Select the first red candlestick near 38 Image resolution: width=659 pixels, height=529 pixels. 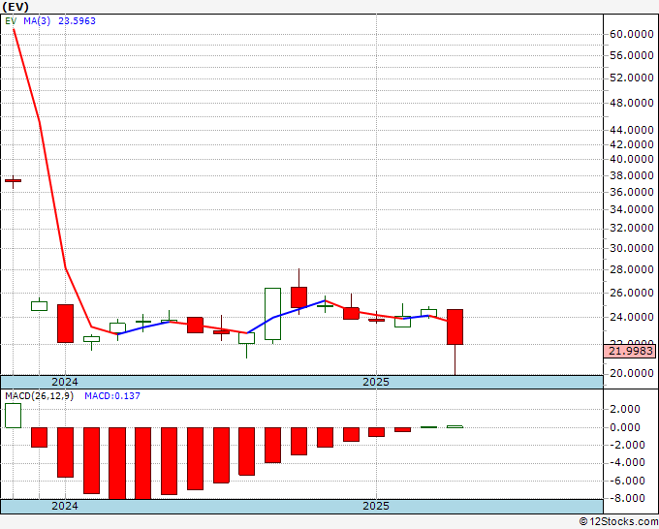click(x=13, y=180)
